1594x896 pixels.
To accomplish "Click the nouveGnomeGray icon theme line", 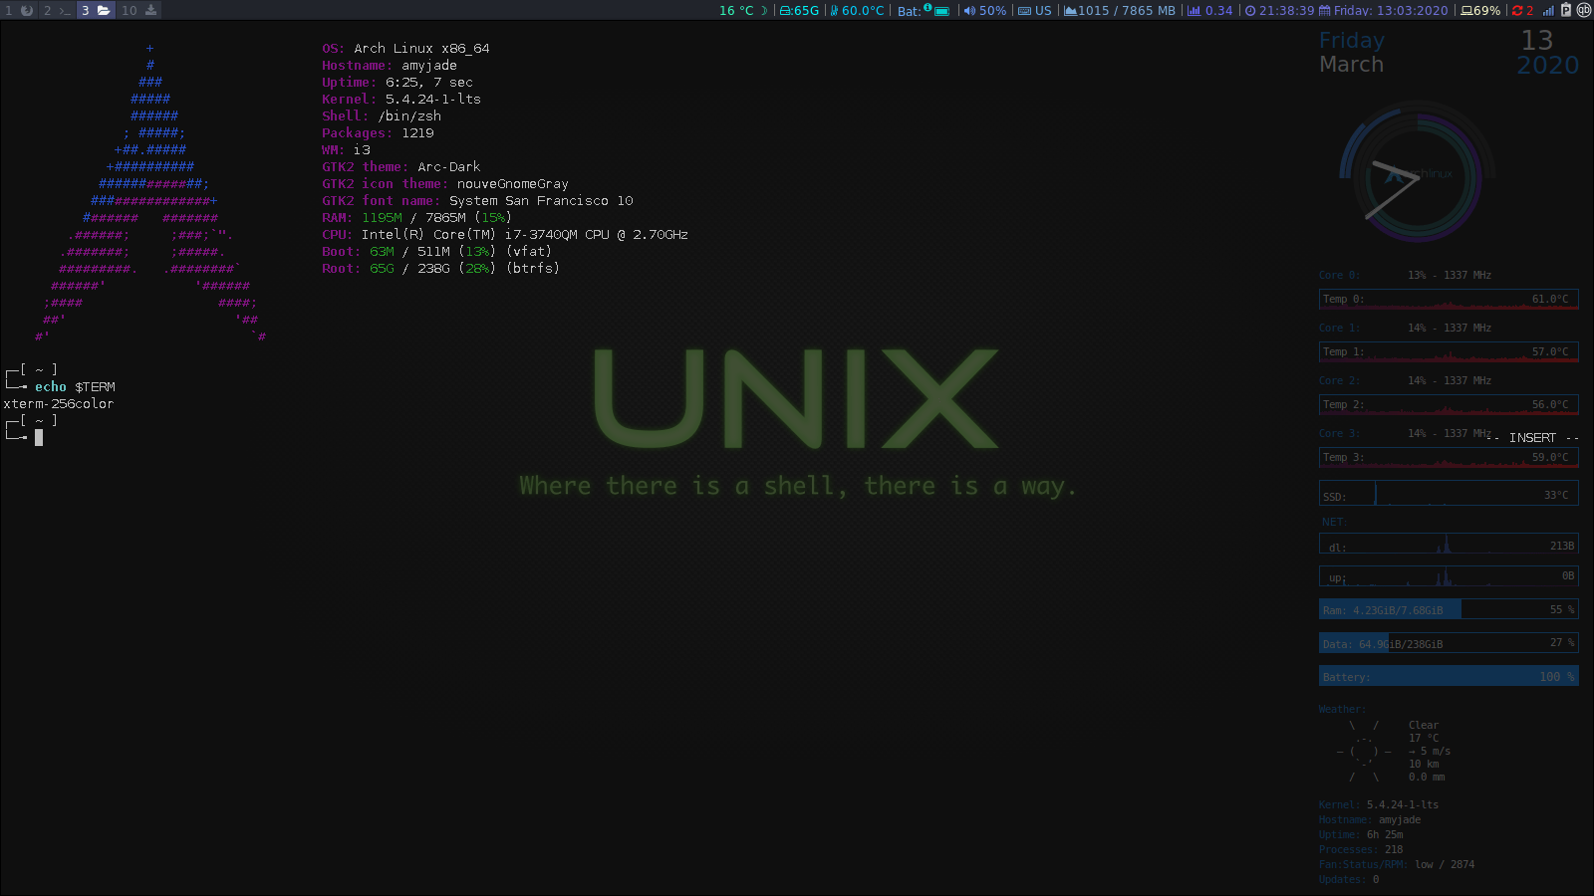I will (445, 183).
